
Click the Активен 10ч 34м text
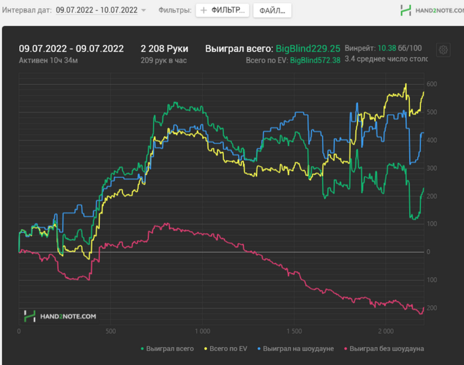(48, 60)
